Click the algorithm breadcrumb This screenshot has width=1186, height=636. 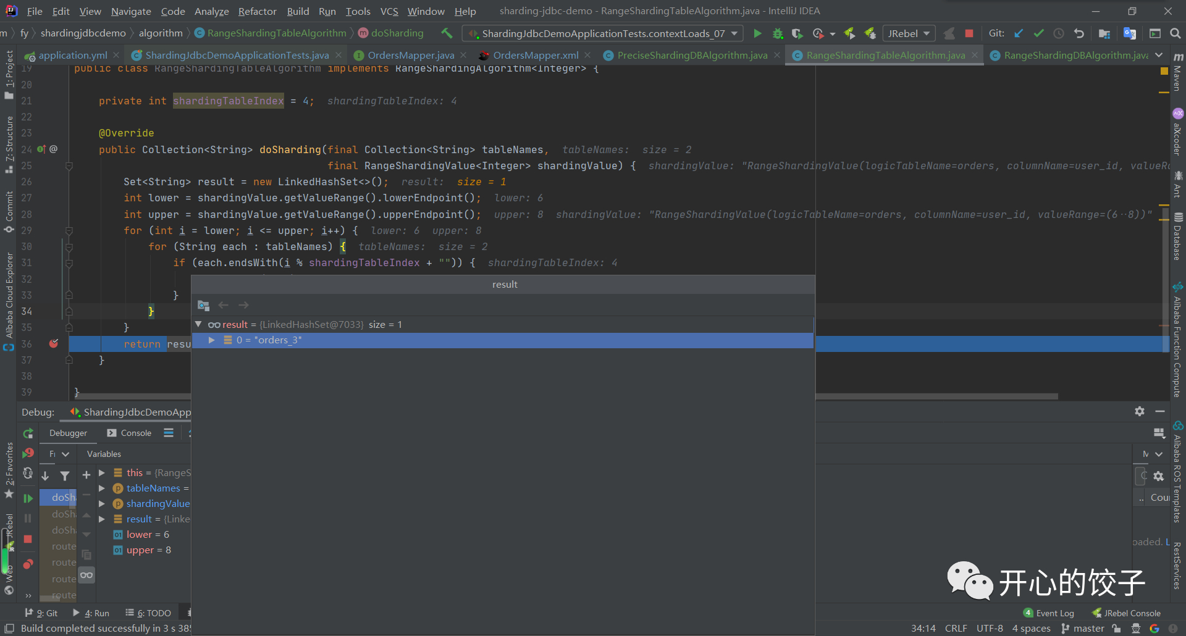pos(161,33)
